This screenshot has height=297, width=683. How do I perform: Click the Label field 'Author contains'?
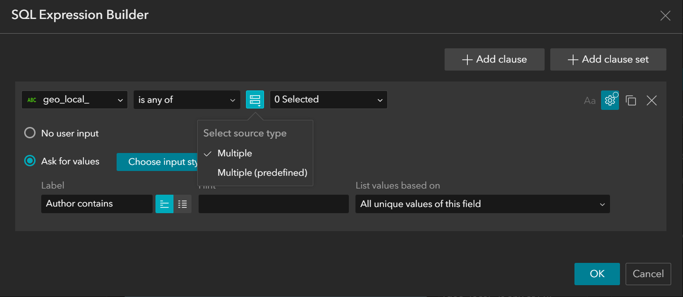tap(97, 204)
